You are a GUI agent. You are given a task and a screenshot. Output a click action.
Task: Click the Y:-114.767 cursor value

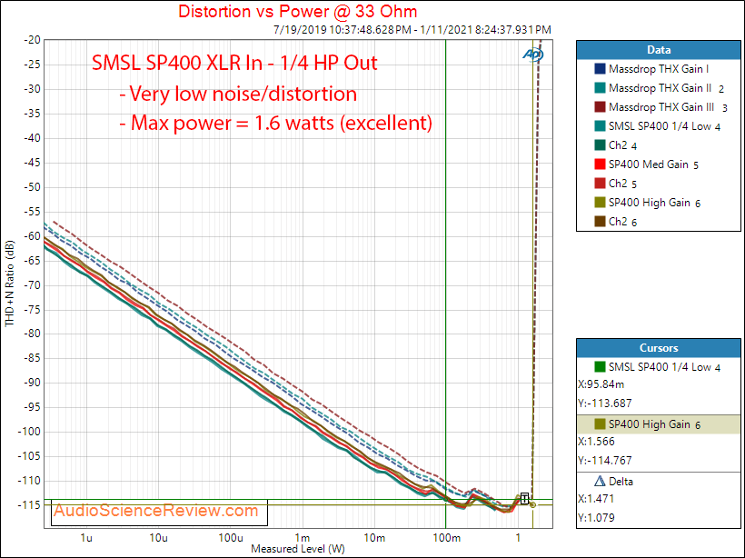point(605,461)
